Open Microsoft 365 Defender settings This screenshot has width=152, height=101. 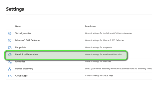pos(28,40)
